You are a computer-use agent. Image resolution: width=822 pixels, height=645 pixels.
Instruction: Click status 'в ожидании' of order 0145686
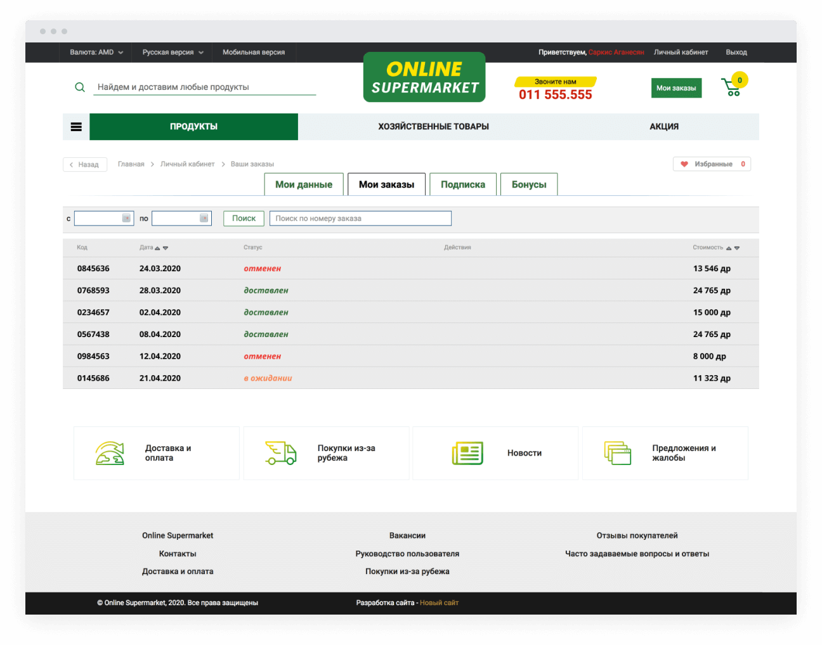[x=268, y=378]
